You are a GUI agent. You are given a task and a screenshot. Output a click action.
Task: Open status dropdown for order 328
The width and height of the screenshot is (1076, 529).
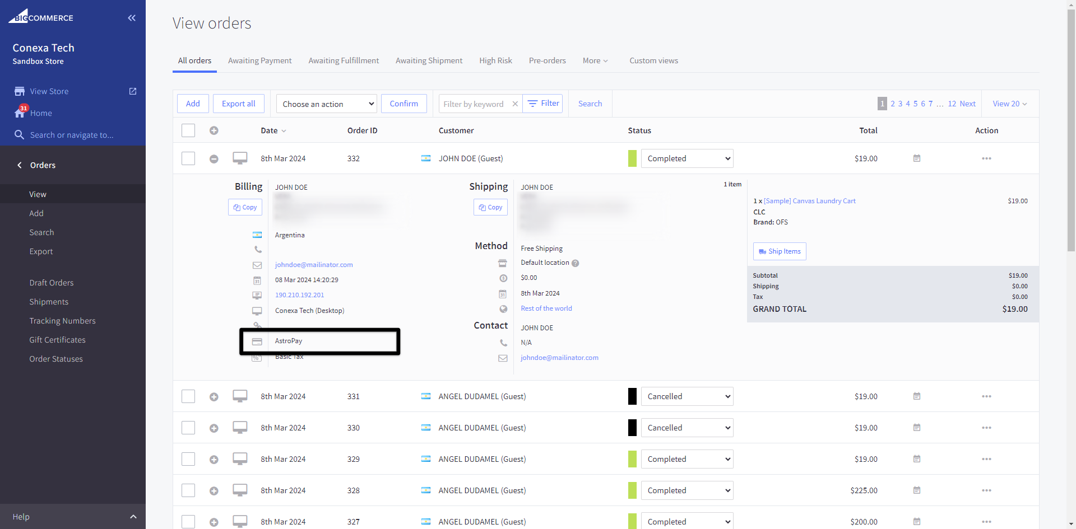coord(687,490)
